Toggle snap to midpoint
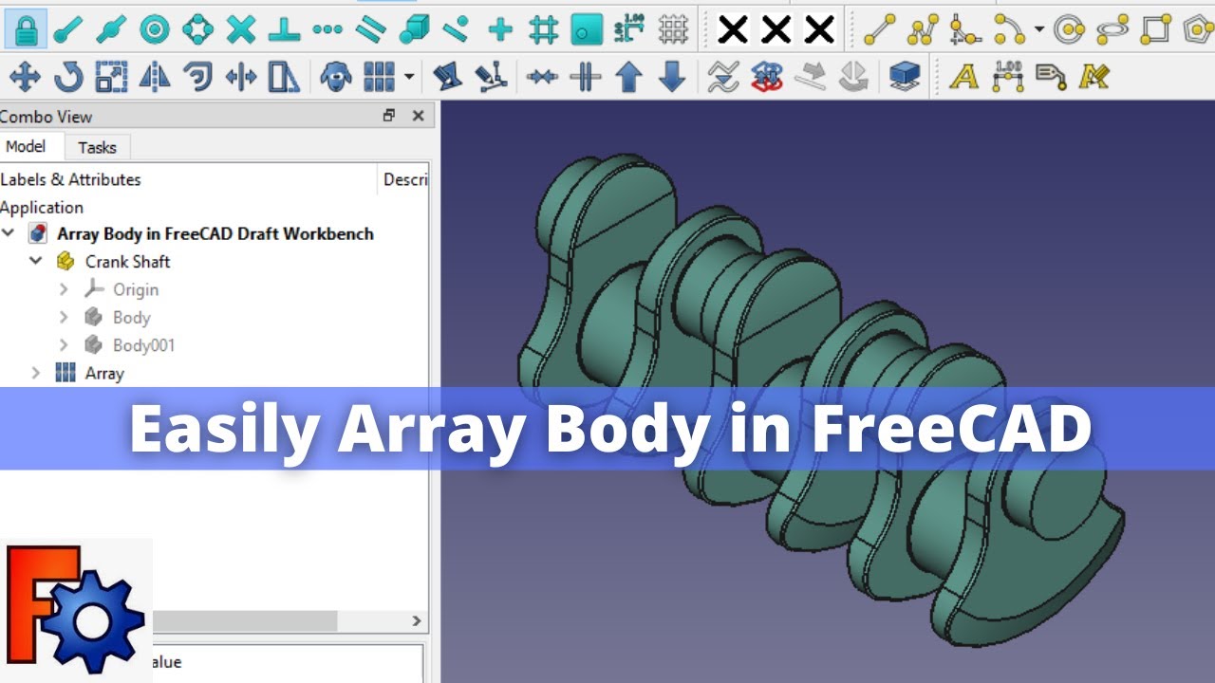Viewport: 1215px width, 683px height. coord(111,29)
